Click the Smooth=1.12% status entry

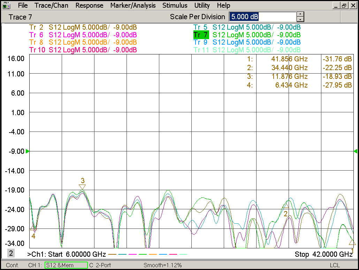tap(163, 265)
